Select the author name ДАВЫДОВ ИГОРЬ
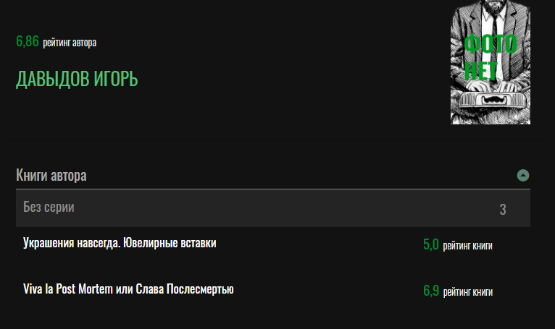Image resolution: width=555 pixels, height=329 pixels. 77,80
